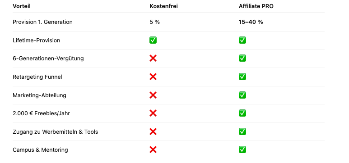Click Affiliate PRO checkmark for Lifetime-Provision
This screenshot has height=163, width=349.
pos(242,40)
